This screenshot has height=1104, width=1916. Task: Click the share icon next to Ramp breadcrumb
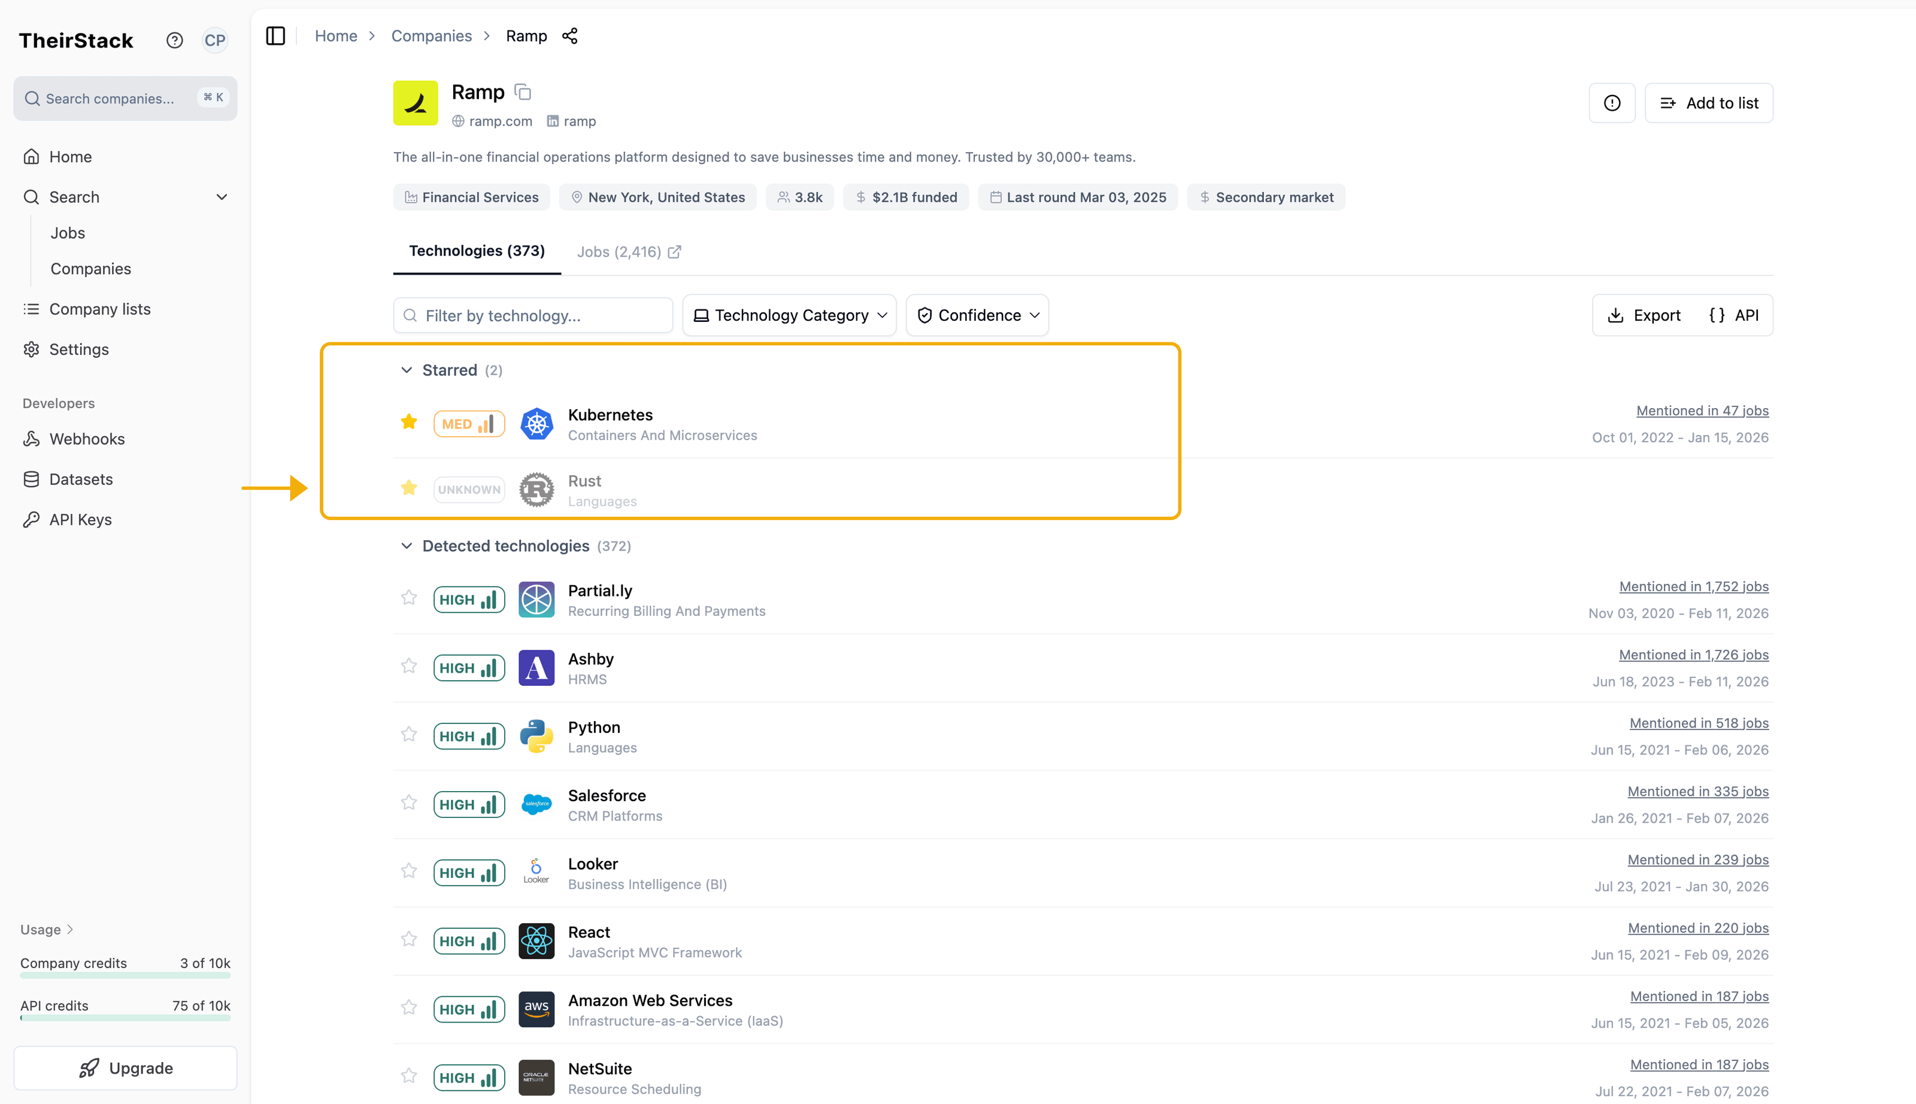[569, 35]
